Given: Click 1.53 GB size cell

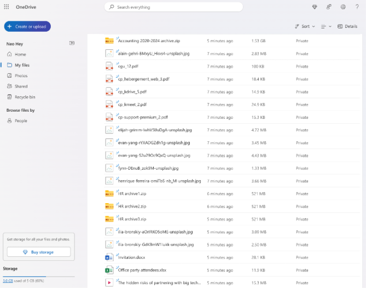Looking at the screenshot, I should click(258, 41).
